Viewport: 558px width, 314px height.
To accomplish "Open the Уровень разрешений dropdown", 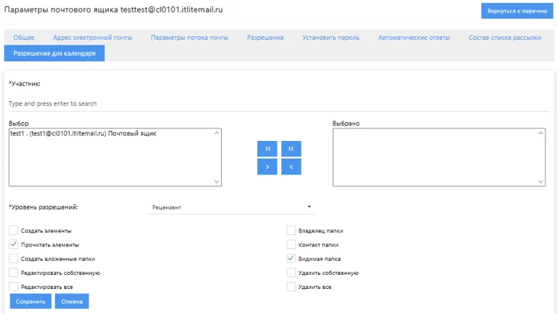I will coord(231,207).
